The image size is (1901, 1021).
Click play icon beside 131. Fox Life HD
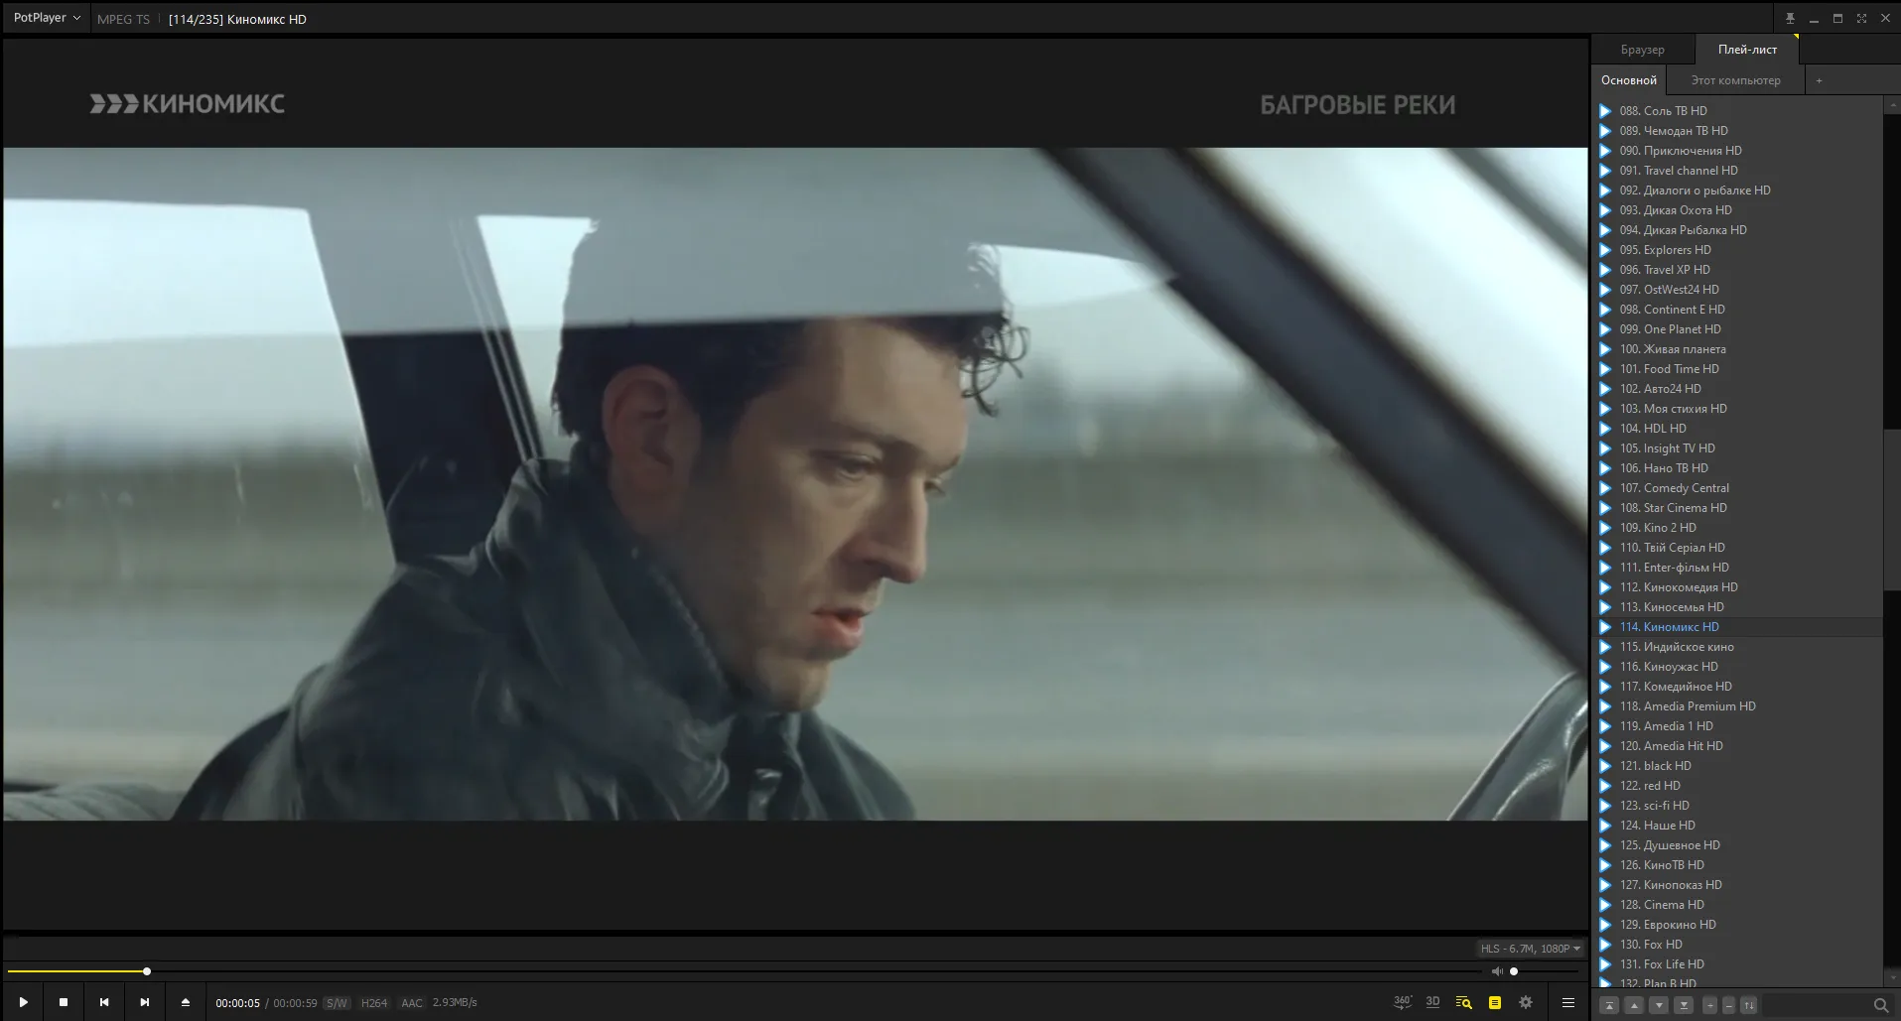pyautogui.click(x=1605, y=964)
